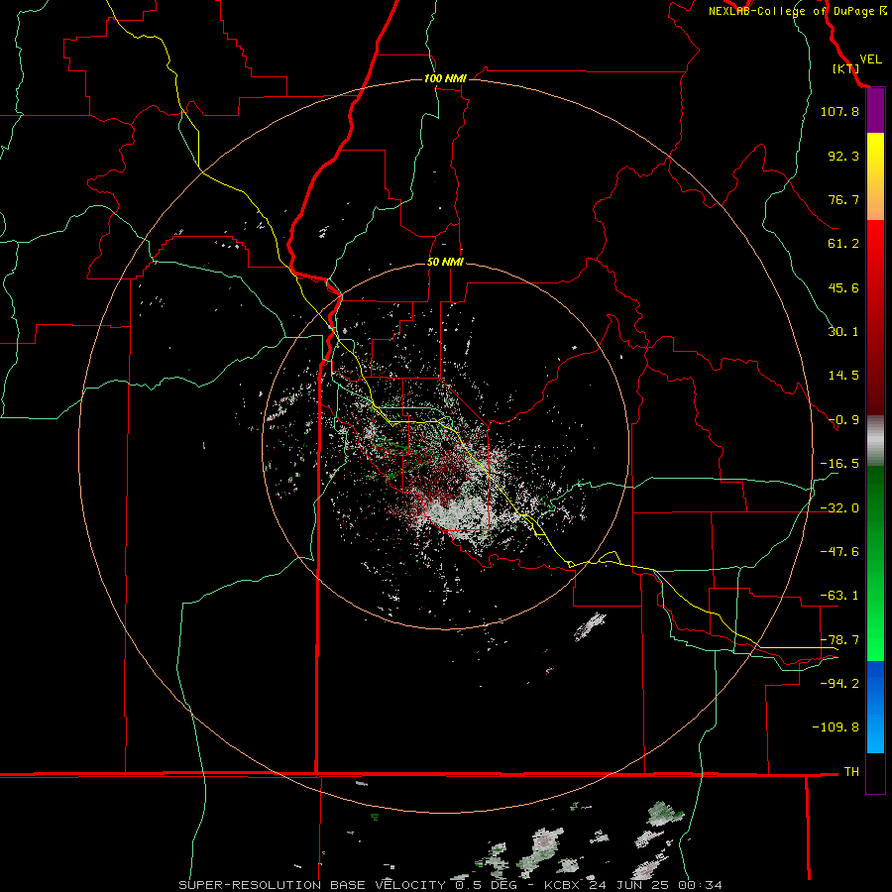Select the 61.2 velocity scale value
892x892 pixels.
tap(843, 244)
